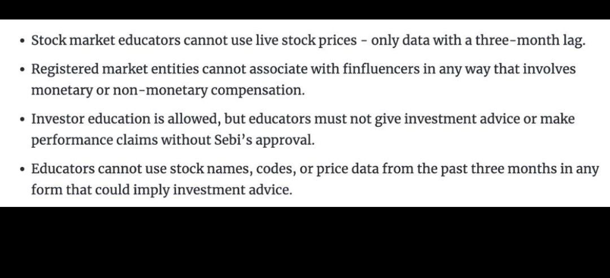Click the bullet before "Registered market entities"
Viewport: 610px width, 278px height.
coord(21,70)
